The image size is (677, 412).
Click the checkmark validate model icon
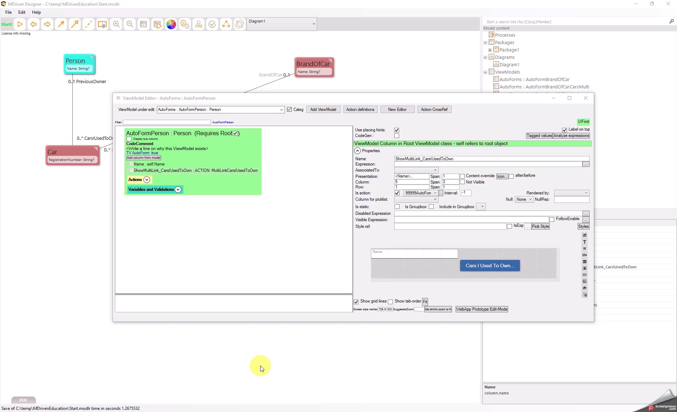pos(212,24)
